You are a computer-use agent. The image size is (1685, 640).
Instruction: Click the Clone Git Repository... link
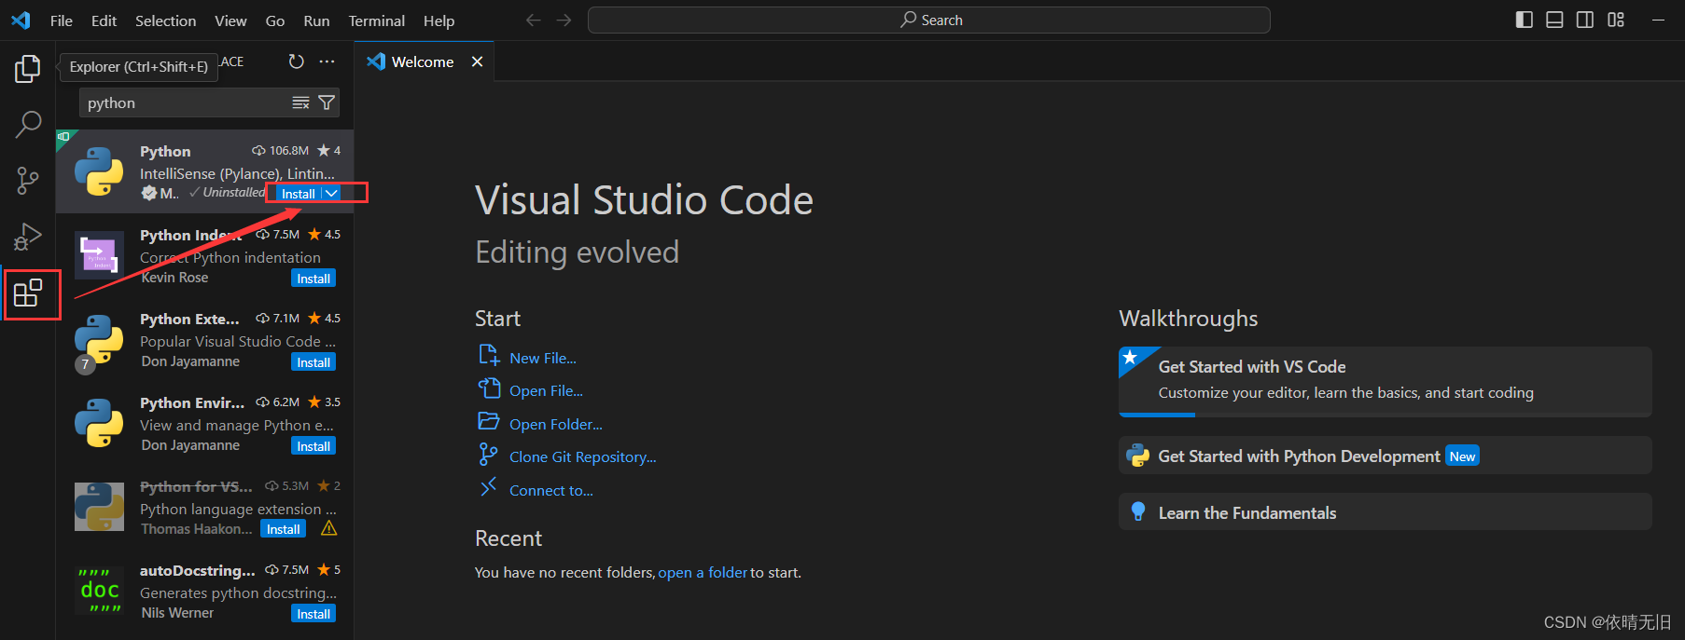click(x=583, y=457)
